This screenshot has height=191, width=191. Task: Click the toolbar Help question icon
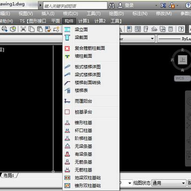[x=181, y=29]
